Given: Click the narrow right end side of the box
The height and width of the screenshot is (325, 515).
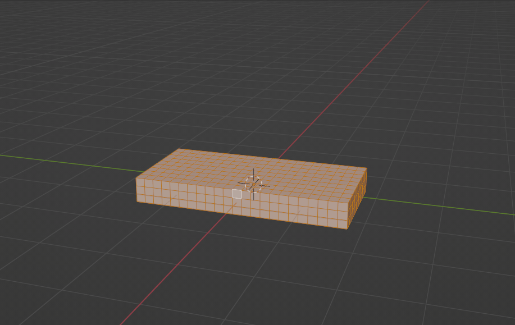Looking at the screenshot, I should coord(357,199).
